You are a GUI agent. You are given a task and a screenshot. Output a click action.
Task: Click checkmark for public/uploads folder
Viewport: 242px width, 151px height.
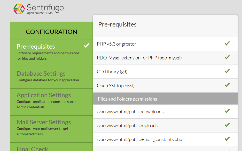click(227, 125)
